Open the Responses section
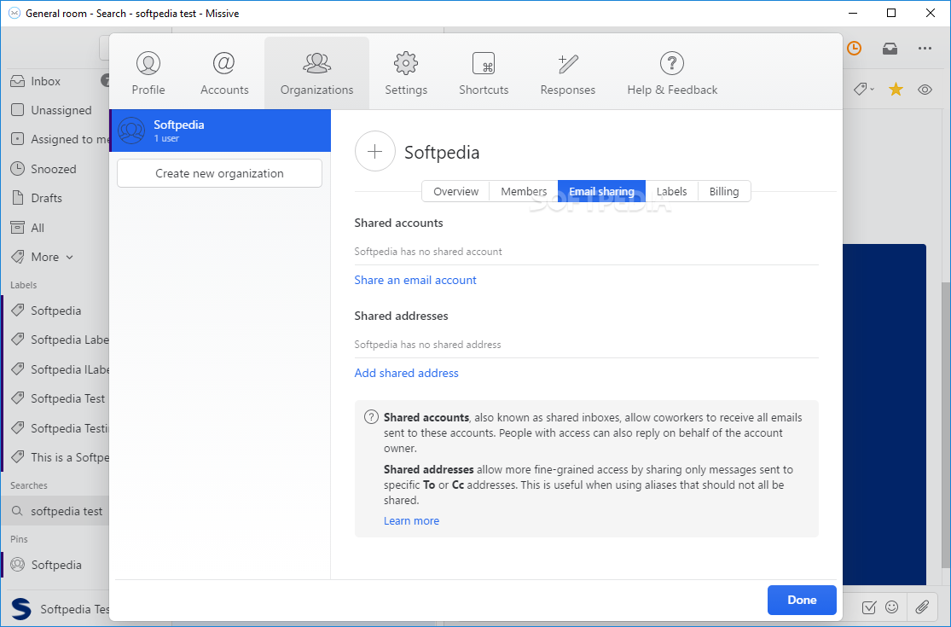Image resolution: width=951 pixels, height=627 pixels. pyautogui.click(x=568, y=73)
